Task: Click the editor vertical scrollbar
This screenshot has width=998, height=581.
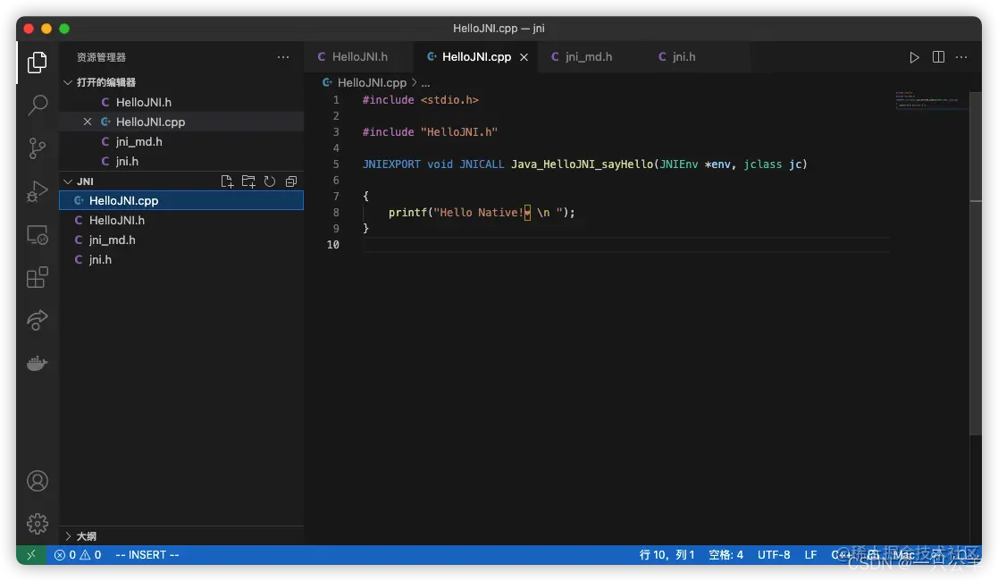Action: 975,265
